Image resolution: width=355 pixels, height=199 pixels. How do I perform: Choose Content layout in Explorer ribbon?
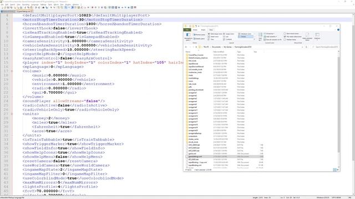click(x=227, y=39)
